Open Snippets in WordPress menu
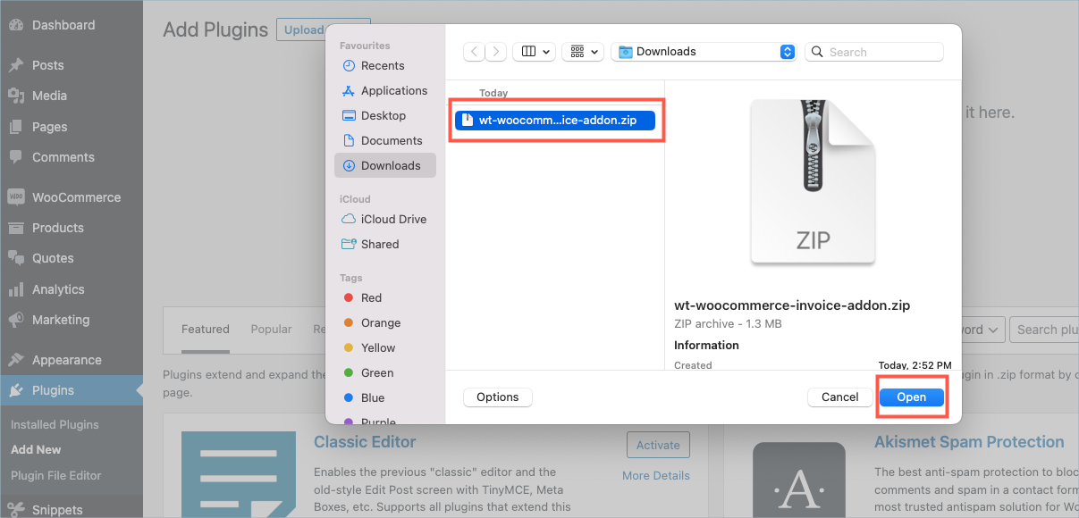The width and height of the screenshot is (1079, 518). (72, 510)
